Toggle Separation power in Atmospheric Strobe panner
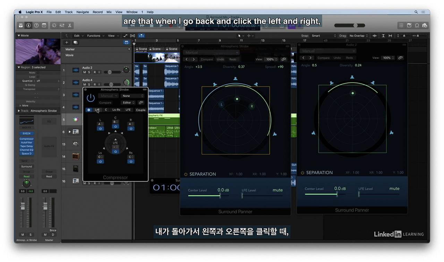444x262 pixels. pos(186,174)
